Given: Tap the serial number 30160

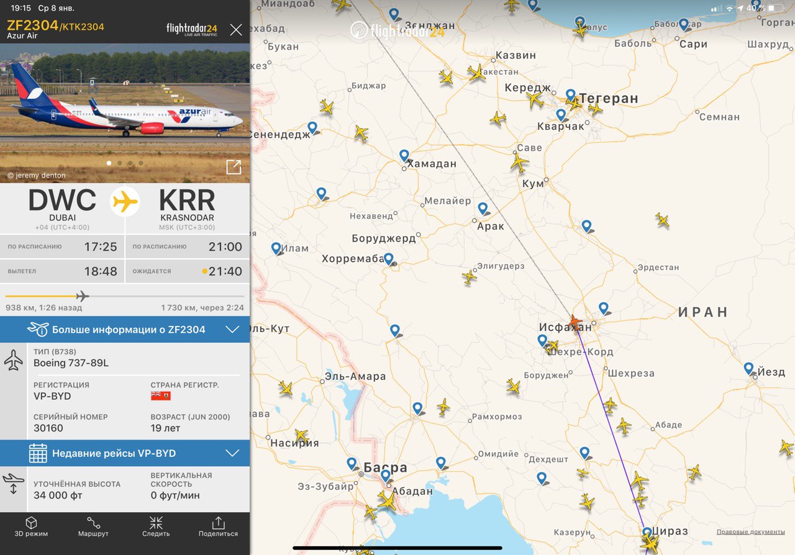Looking at the screenshot, I should pos(48,428).
